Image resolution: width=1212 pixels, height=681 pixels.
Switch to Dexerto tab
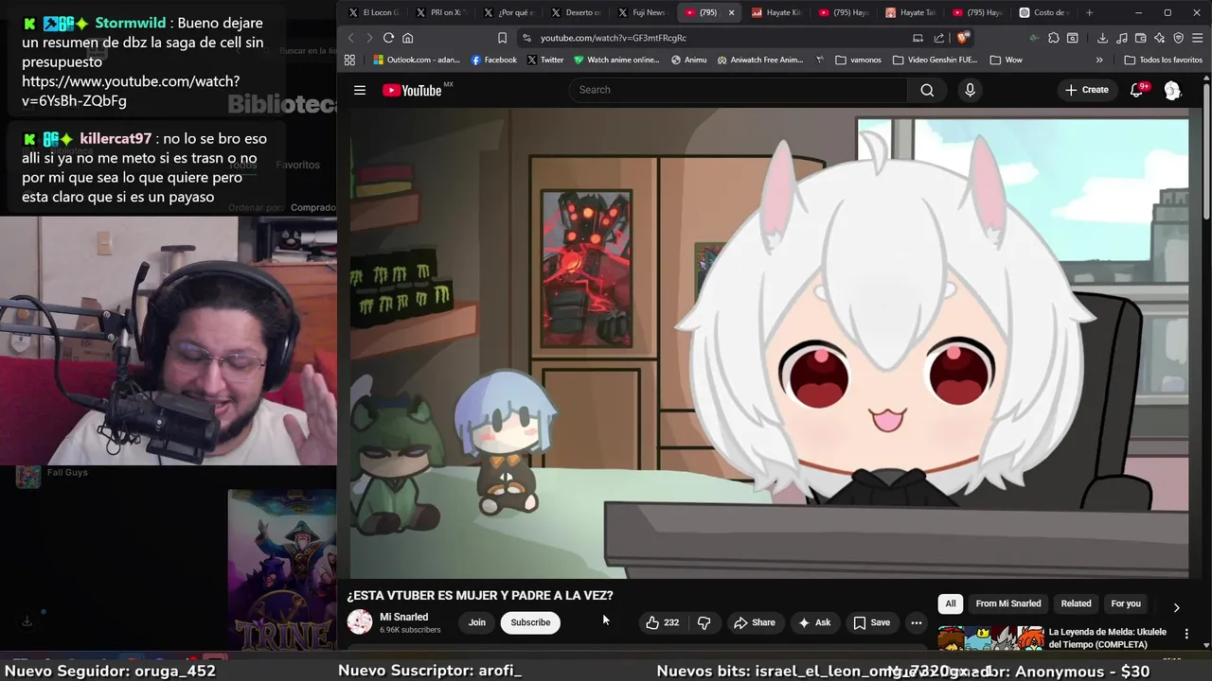point(576,12)
